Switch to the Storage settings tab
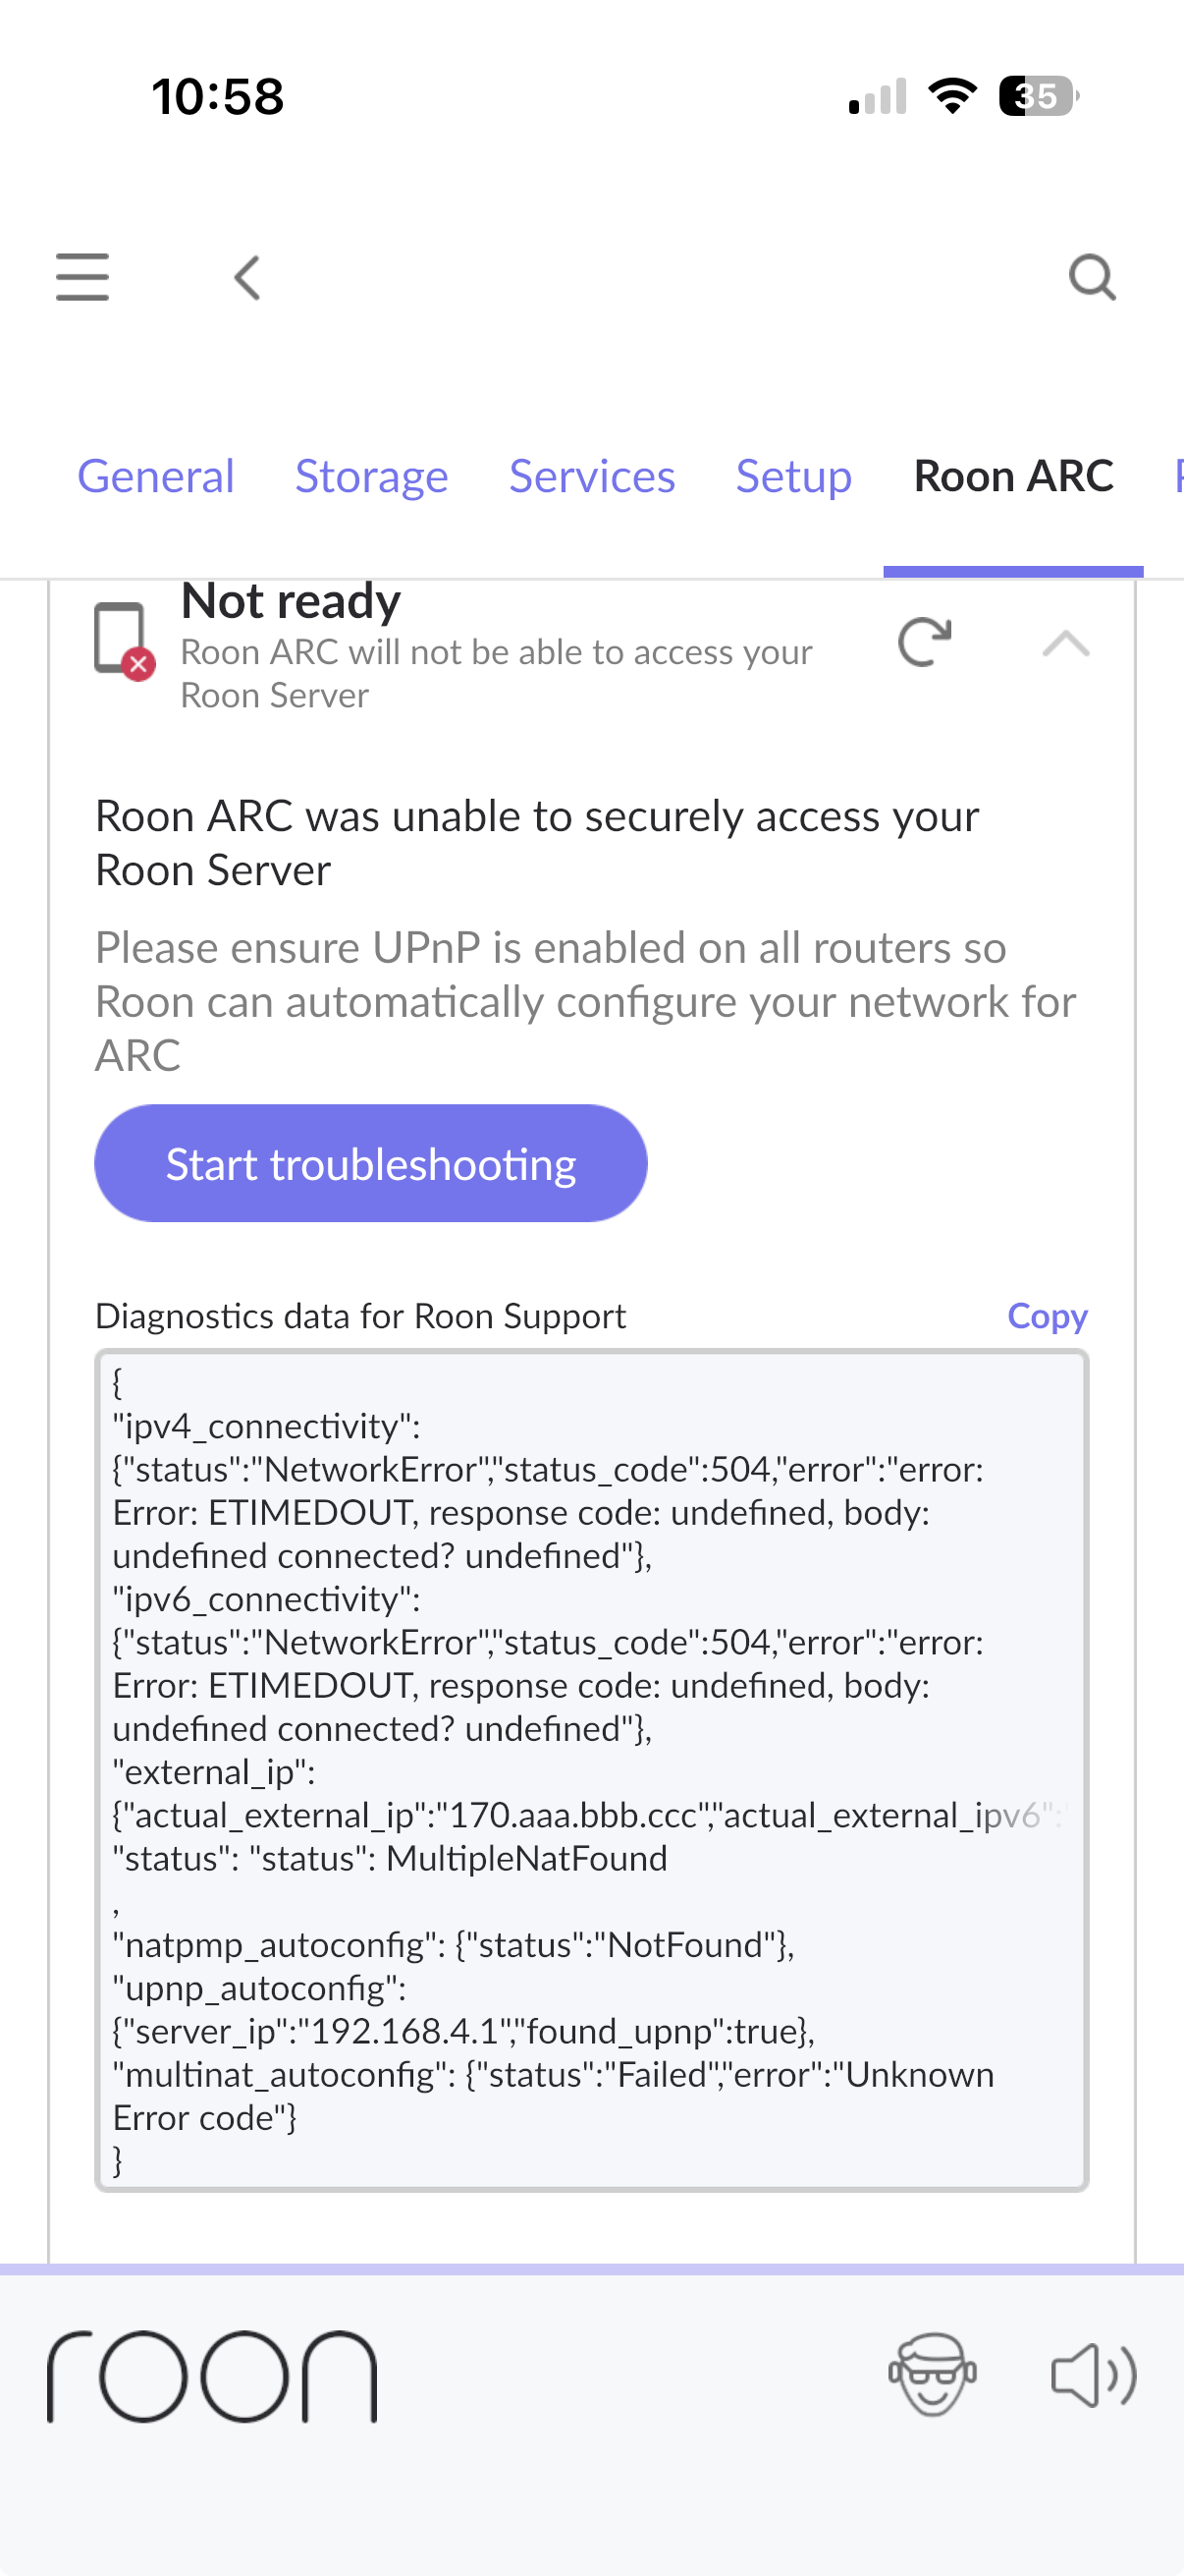 (x=372, y=476)
